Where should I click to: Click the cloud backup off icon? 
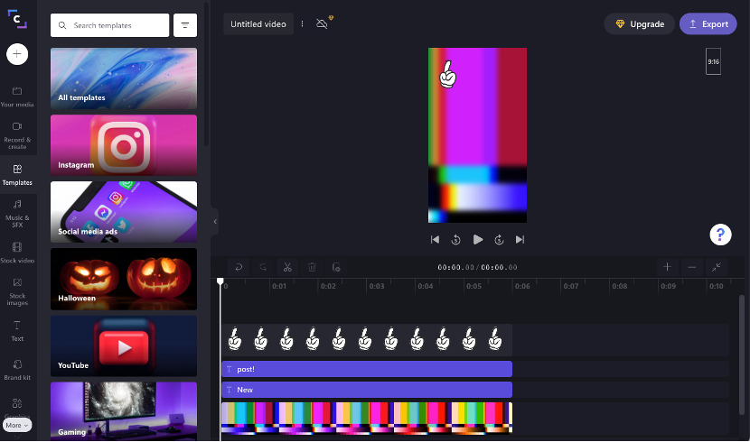(x=323, y=23)
